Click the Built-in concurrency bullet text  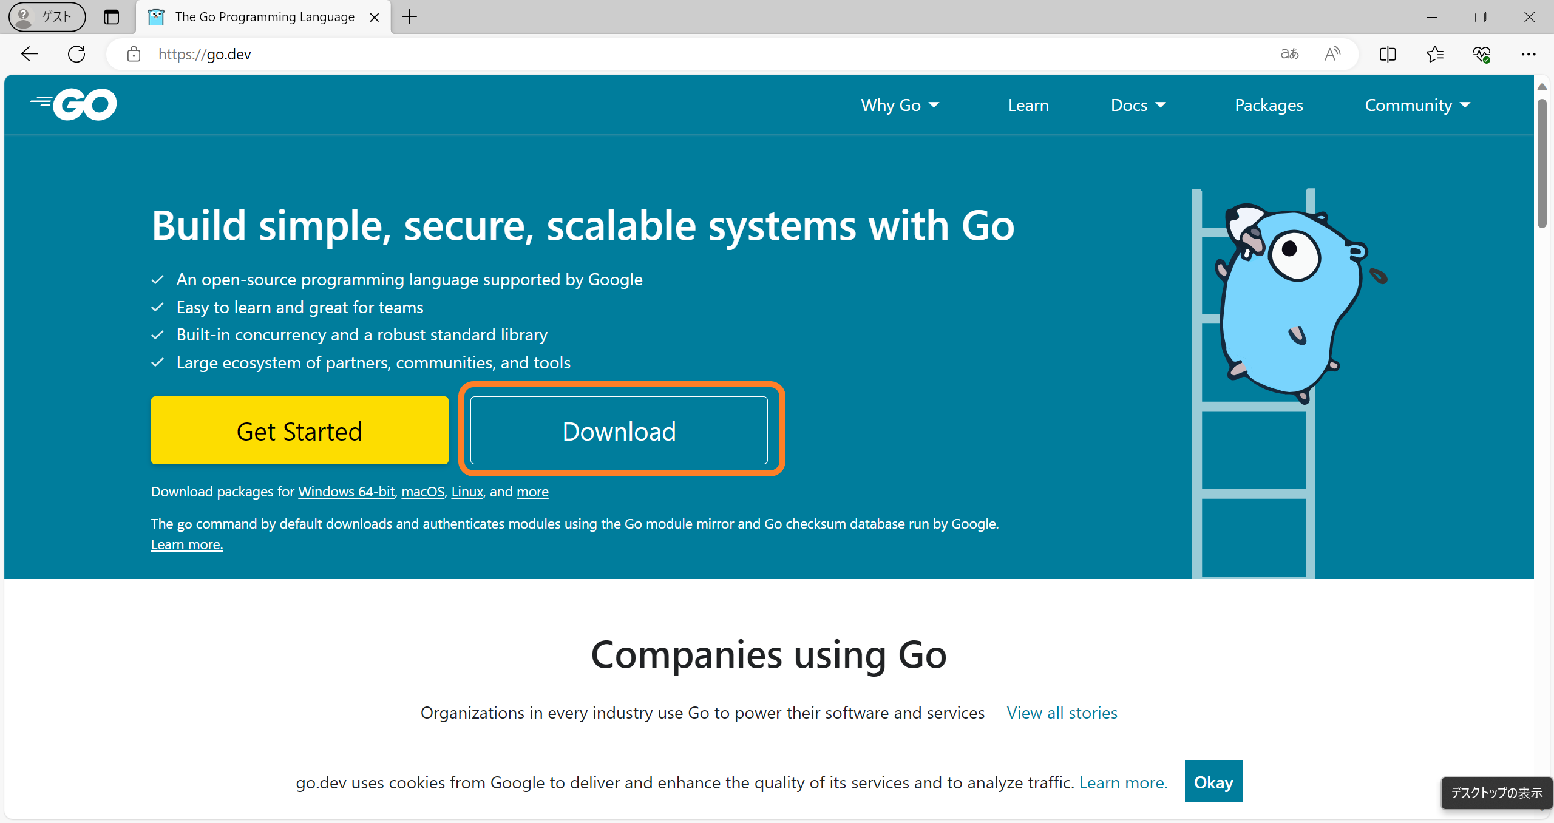coord(362,334)
